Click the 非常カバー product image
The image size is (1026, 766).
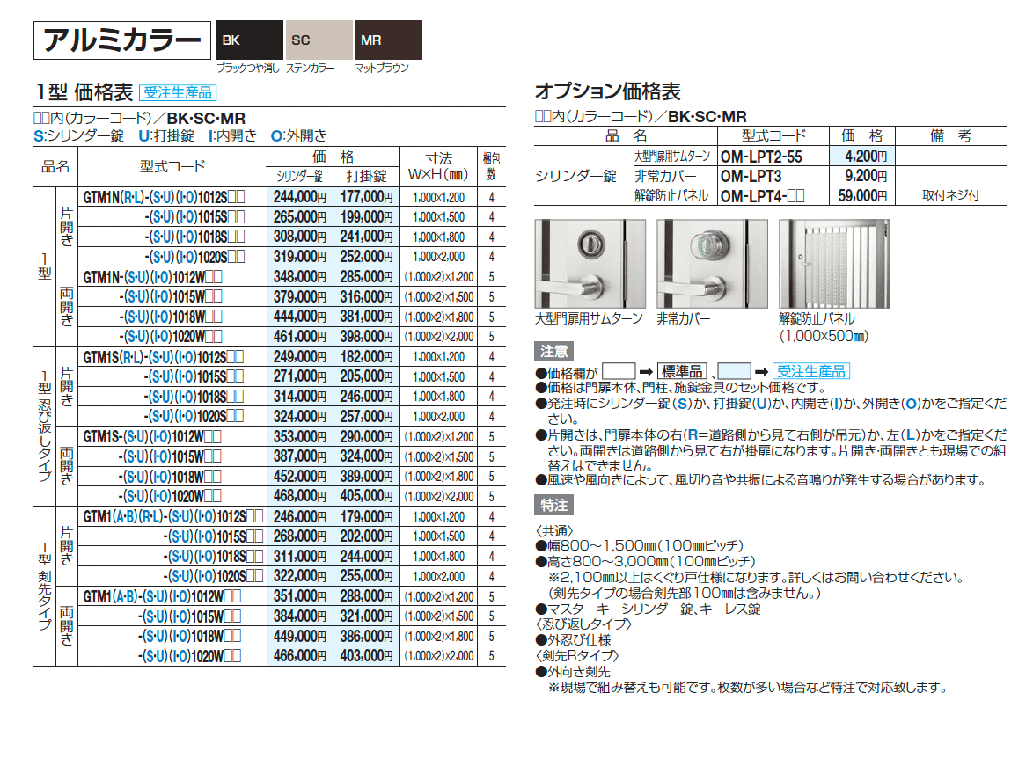(711, 261)
